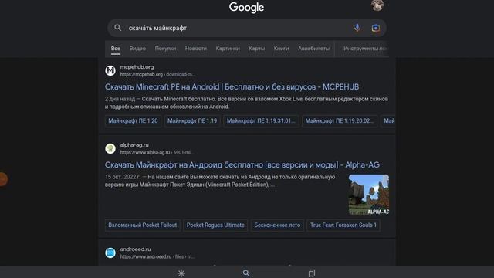The height and width of the screenshot is (278, 494).
Task: Click the mcpehub.org site name
Action: click(x=137, y=67)
